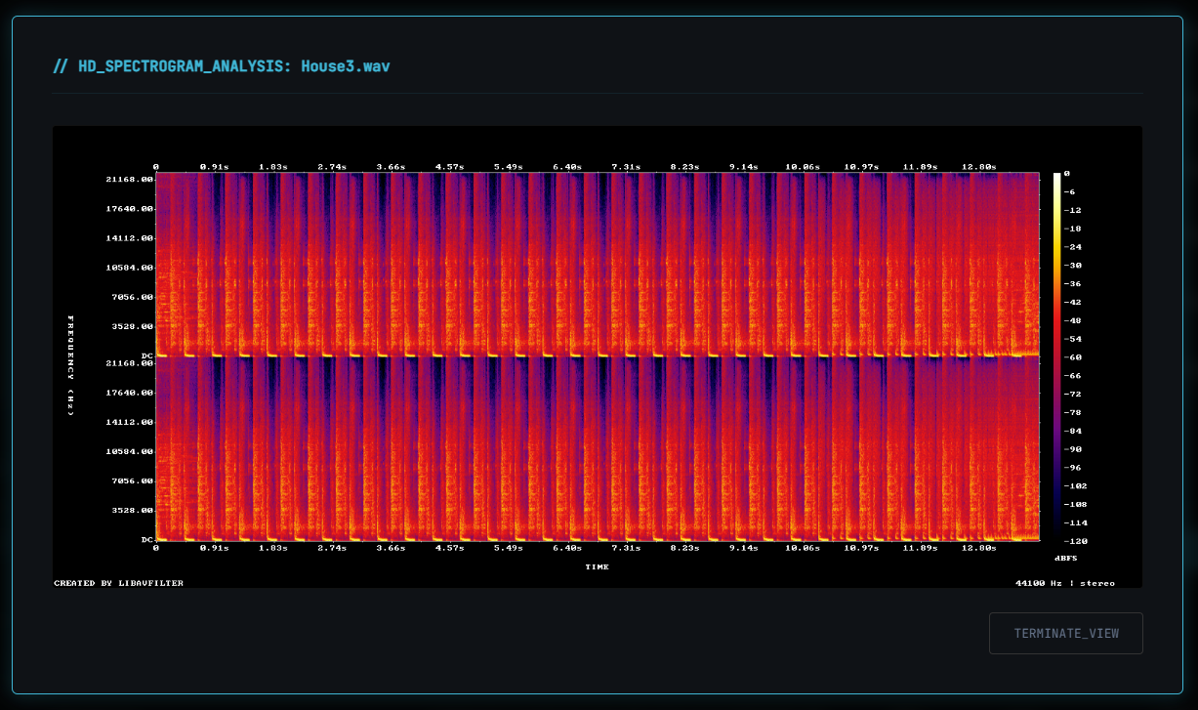1198x710 pixels.
Task: Select the House3.wav filename in the header
Action: pyautogui.click(x=345, y=66)
